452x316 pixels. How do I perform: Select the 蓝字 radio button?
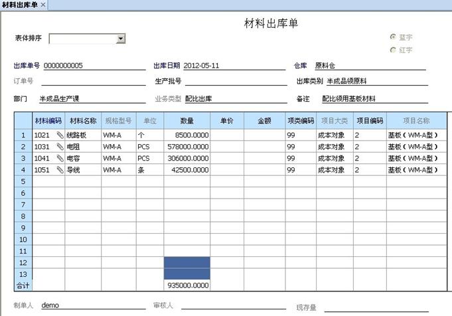393,37
